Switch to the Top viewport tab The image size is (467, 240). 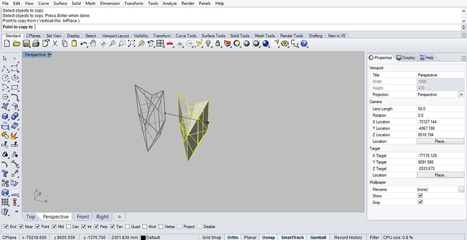click(x=31, y=217)
